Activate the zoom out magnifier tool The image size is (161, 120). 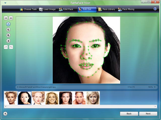[8, 35]
